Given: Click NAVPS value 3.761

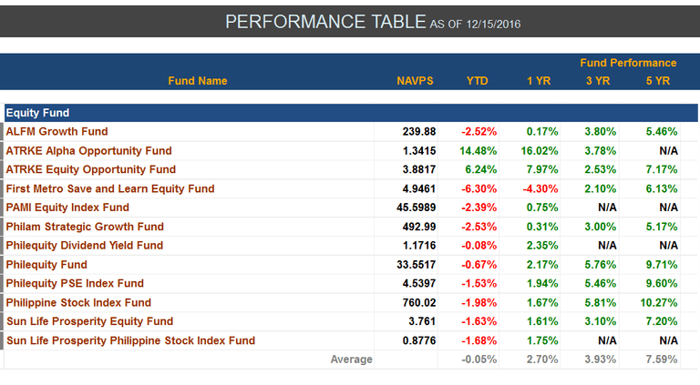Looking at the screenshot, I should [422, 321].
